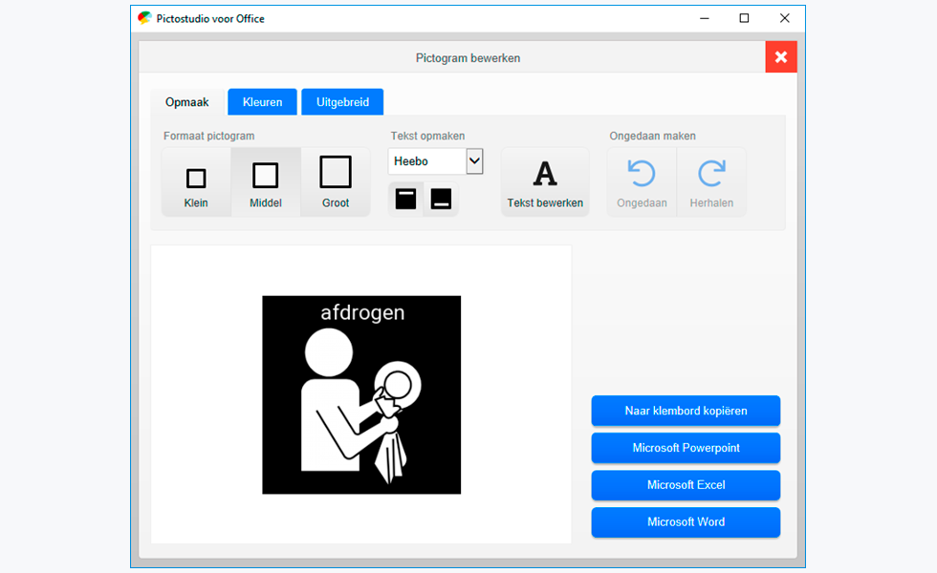Click the Herhalen redo icon

(711, 174)
